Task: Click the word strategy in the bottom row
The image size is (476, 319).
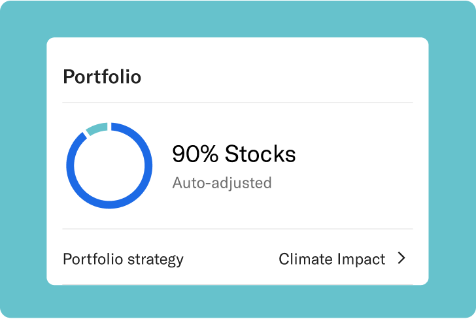Action: point(156,259)
